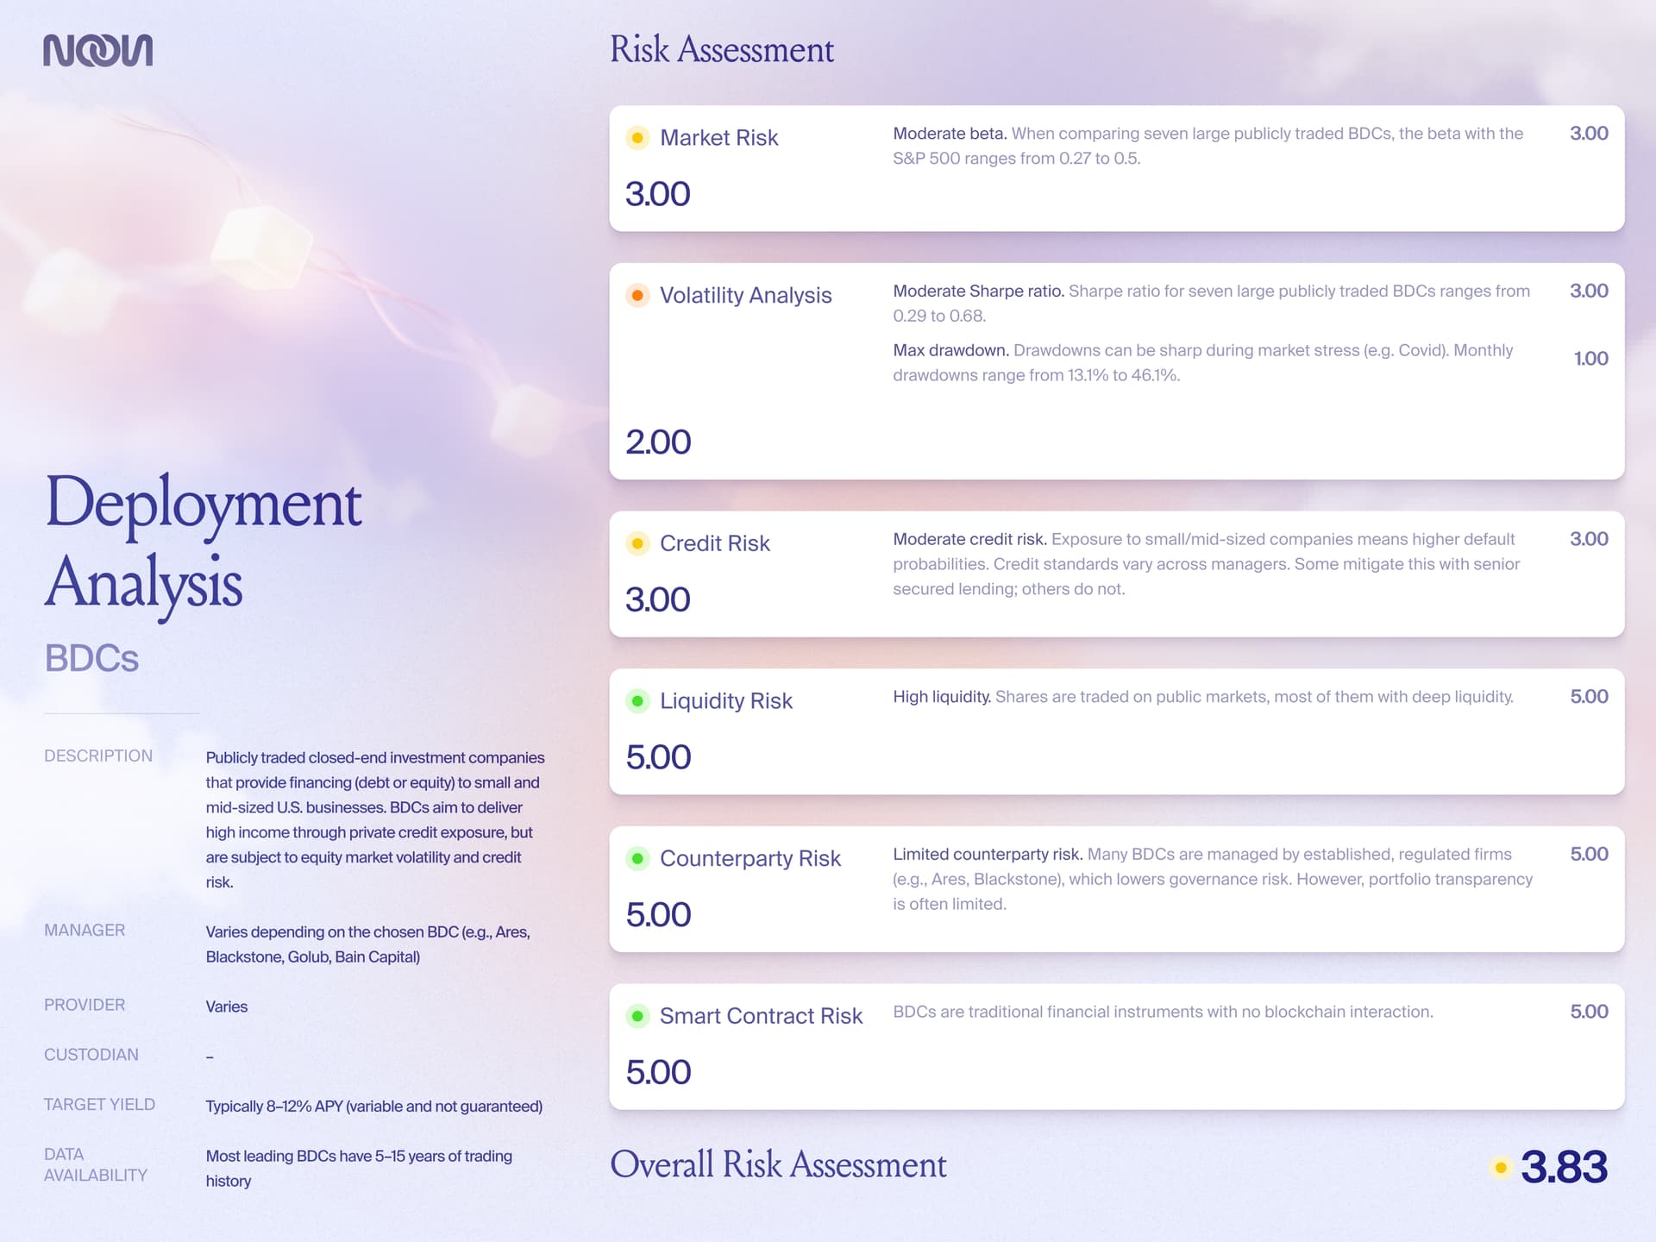Click the large 3.00 score under Credit Risk
The height and width of the screenshot is (1242, 1656).
click(x=658, y=600)
